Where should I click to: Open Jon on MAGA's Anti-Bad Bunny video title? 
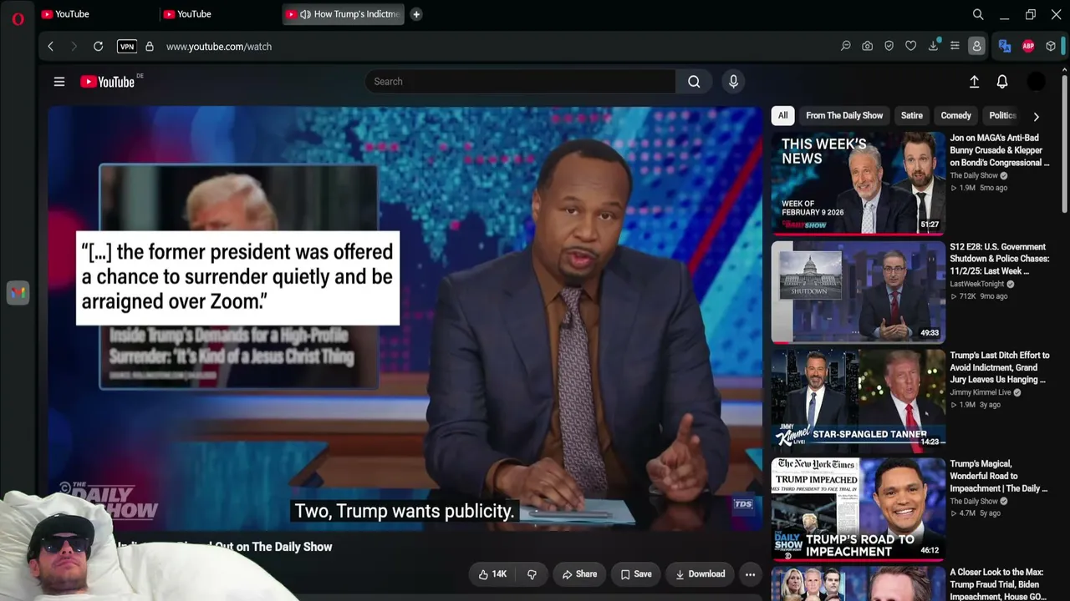pyautogui.click(x=1000, y=150)
